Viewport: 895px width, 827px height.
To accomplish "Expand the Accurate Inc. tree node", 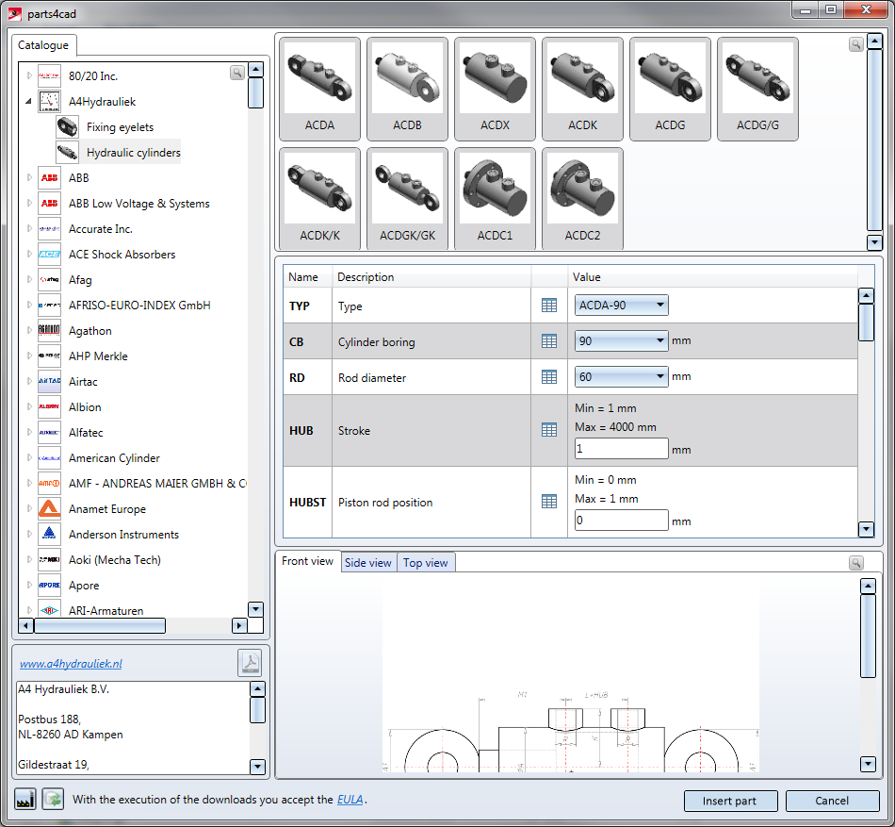I will click(29, 228).
